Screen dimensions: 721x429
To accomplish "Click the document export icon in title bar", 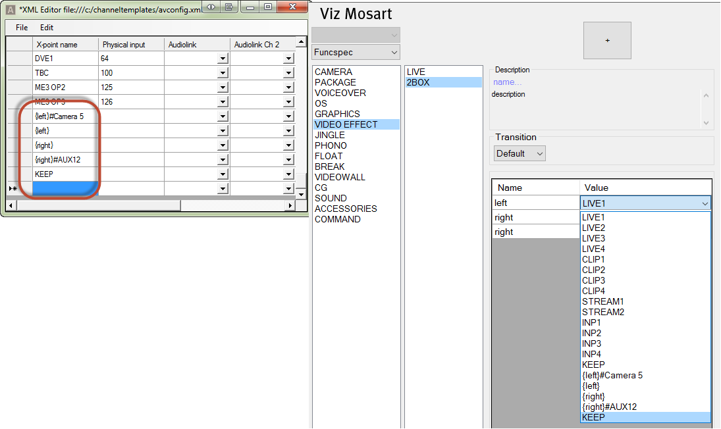I will [228, 7].
